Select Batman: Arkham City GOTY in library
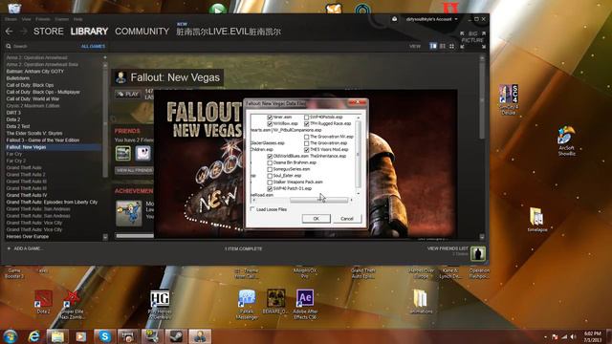This screenshot has height=344, width=612. click(x=34, y=72)
